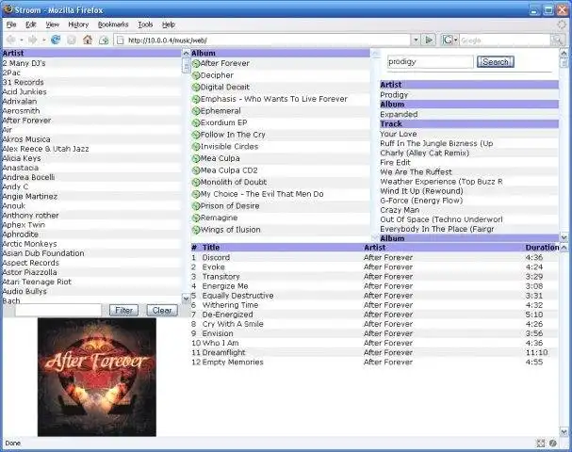Click the green icon beside Prison of Desire
Screen dimensions: 572x452
pyautogui.click(x=196, y=206)
